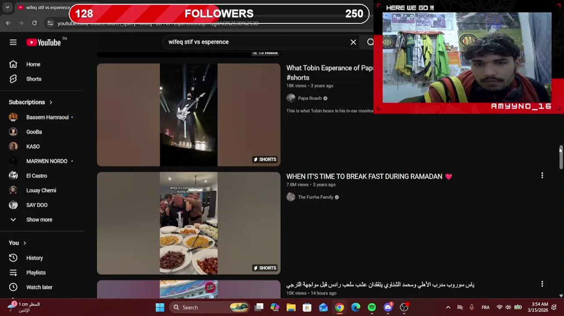Open Discord on the taskbar
Screen dimensions: 564x316
(388, 308)
